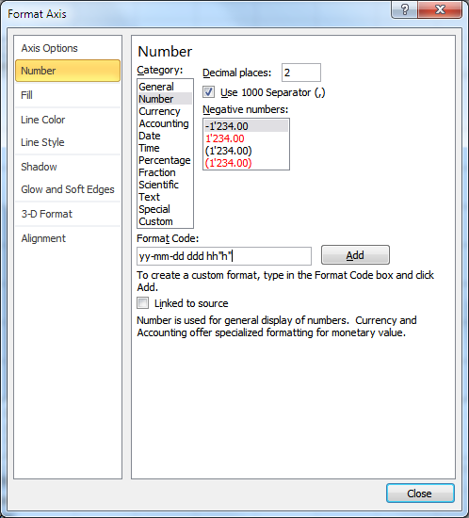
Task: Click the help question mark icon
Action: [x=405, y=9]
